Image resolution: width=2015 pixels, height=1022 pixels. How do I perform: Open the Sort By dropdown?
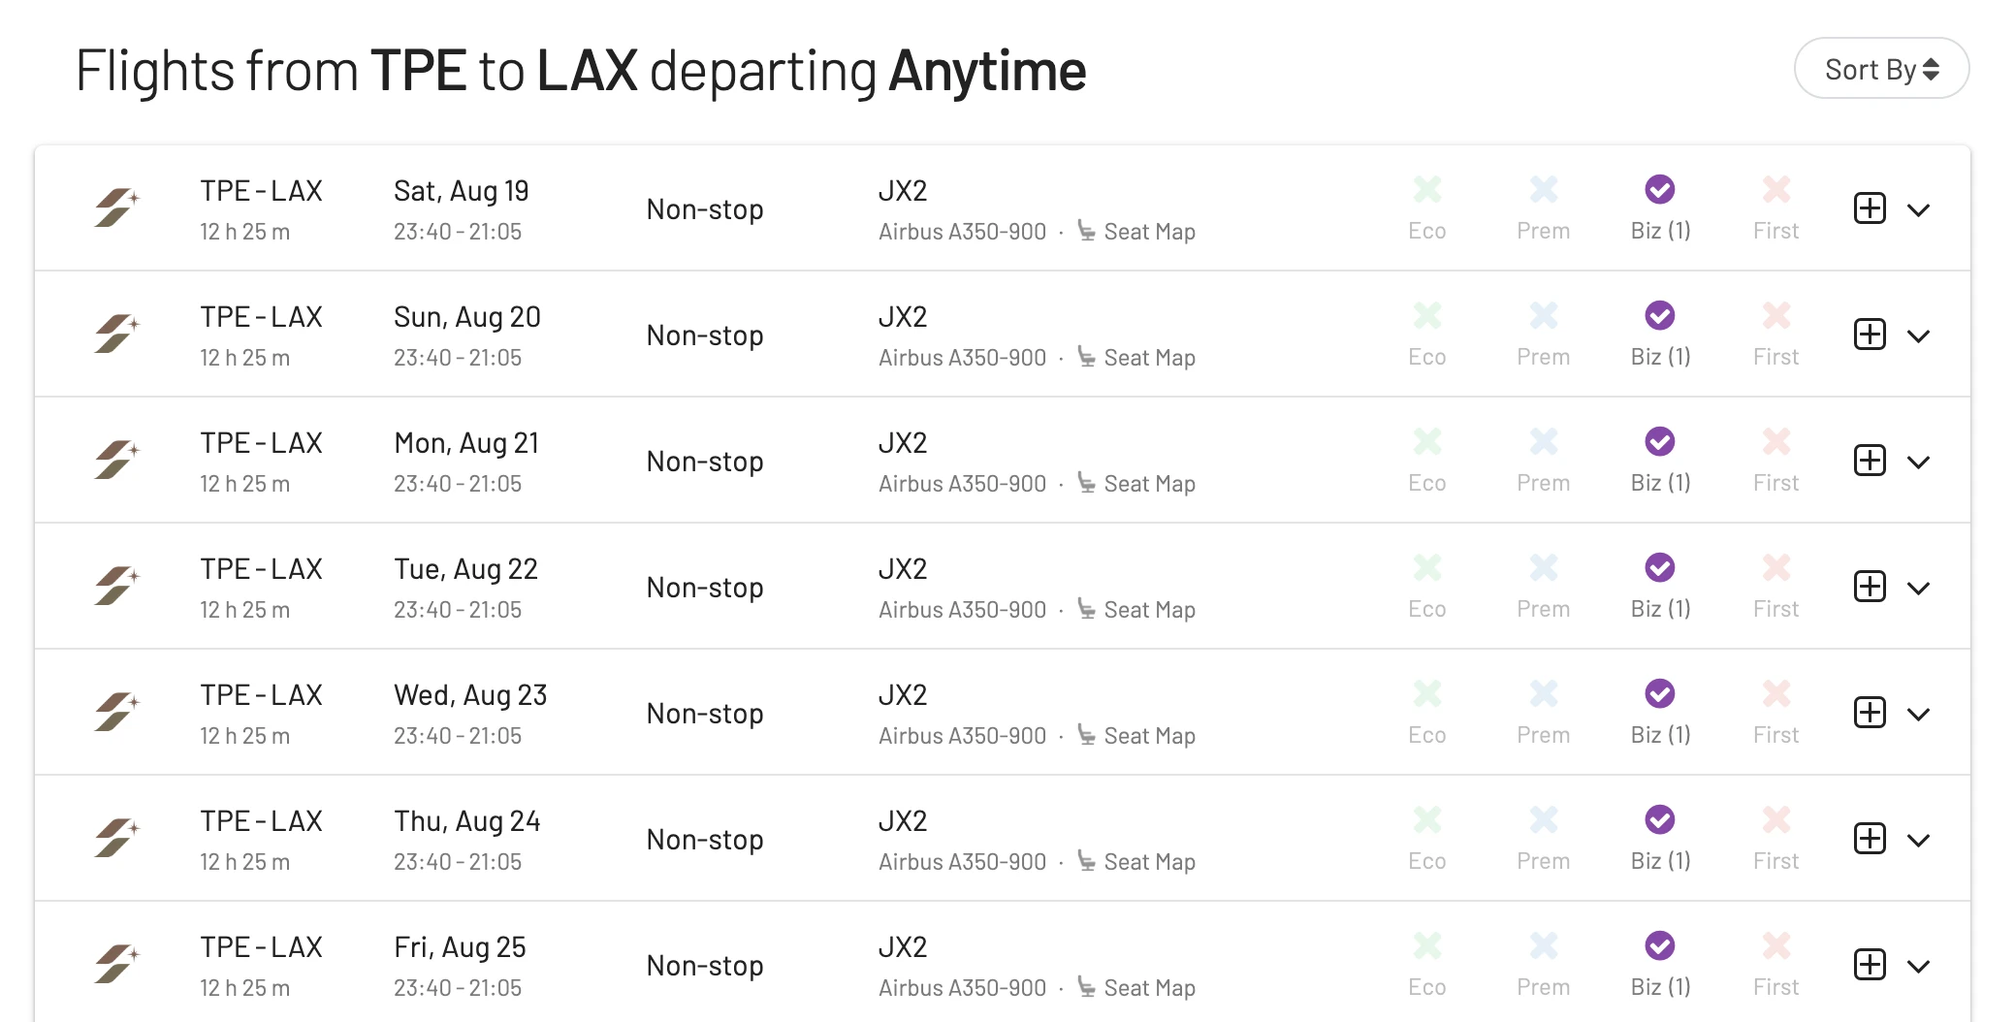pos(1881,69)
